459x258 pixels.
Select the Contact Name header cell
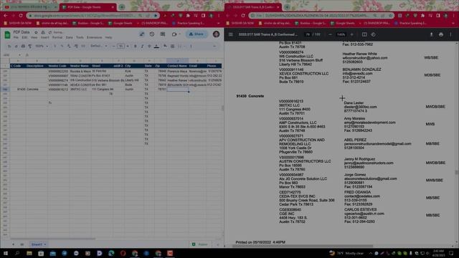coord(177,66)
